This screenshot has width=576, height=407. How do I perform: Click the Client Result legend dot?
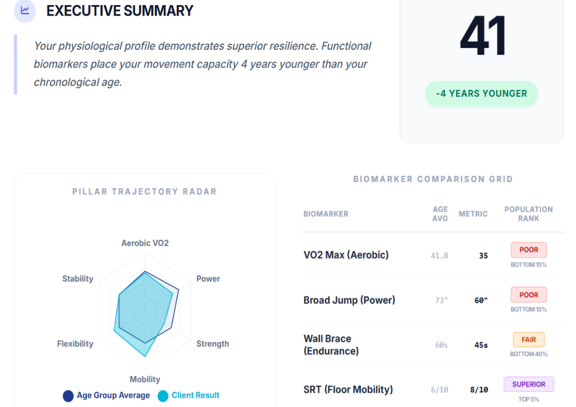click(163, 396)
